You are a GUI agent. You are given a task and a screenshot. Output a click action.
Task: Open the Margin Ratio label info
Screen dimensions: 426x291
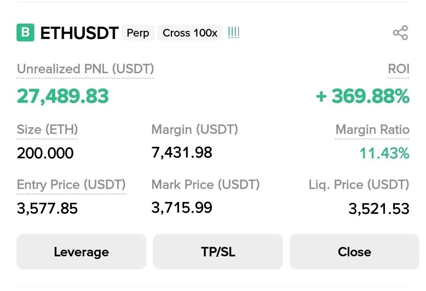372,130
